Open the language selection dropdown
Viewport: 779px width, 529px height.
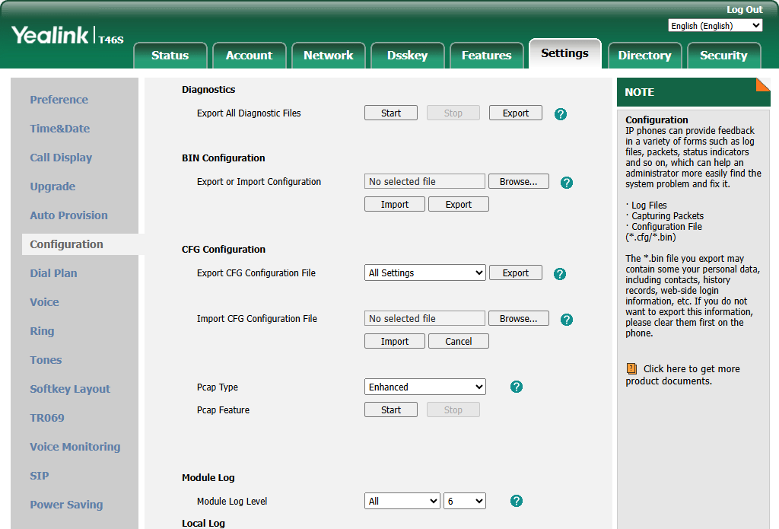(714, 26)
